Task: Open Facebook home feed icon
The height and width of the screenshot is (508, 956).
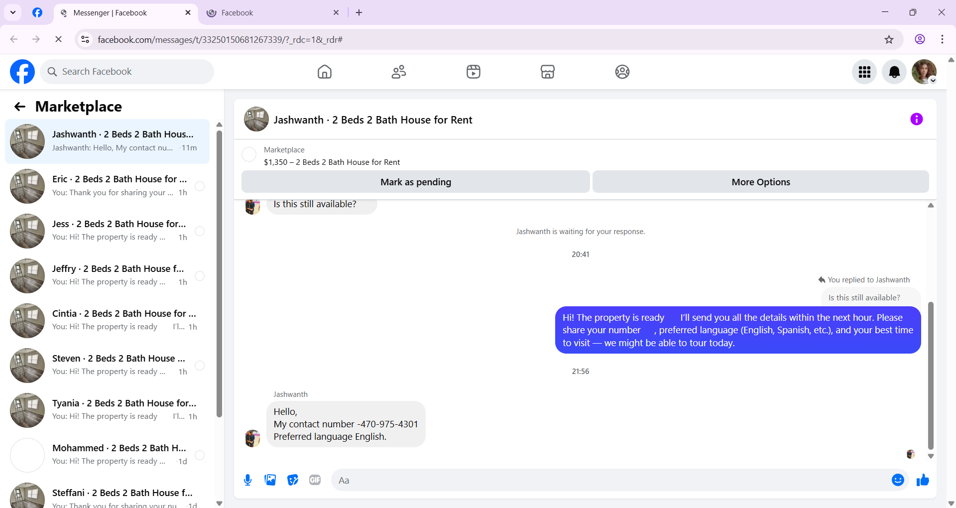Action: point(325,72)
